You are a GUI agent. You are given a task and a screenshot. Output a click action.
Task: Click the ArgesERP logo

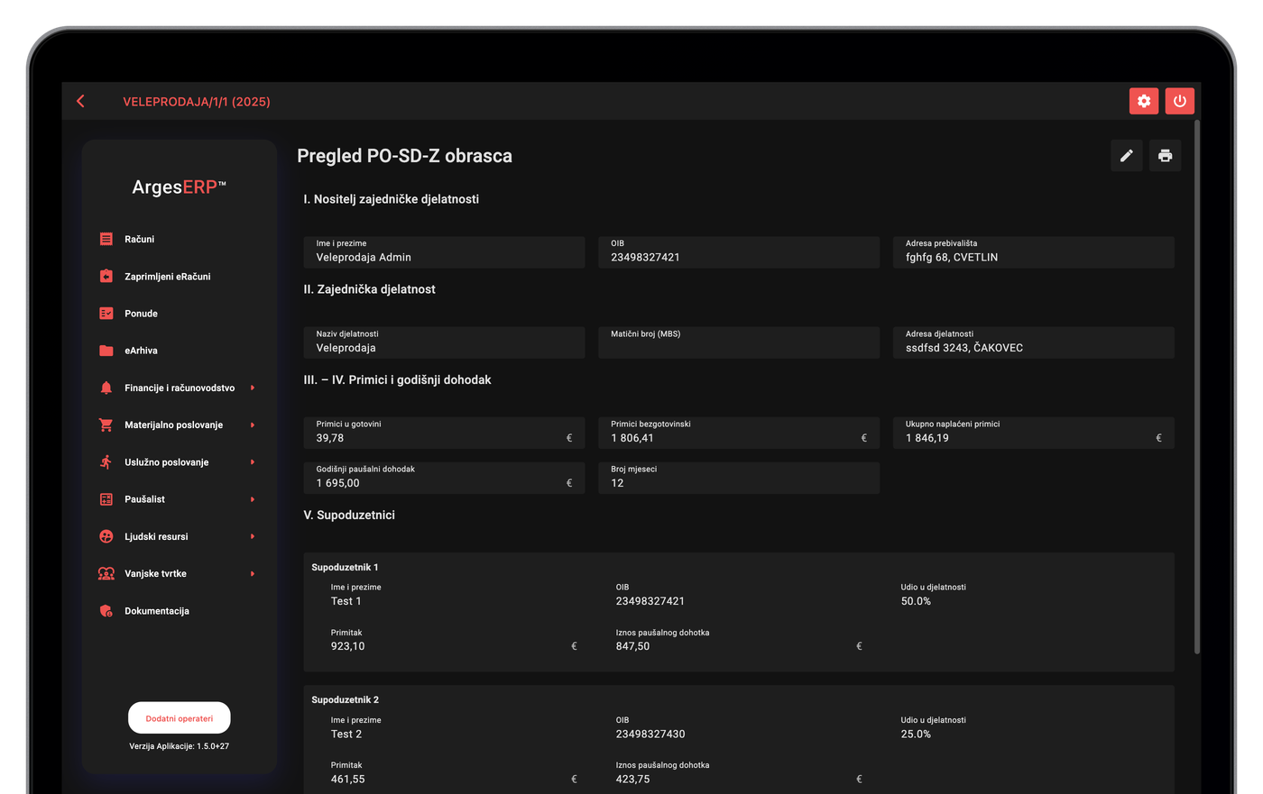tap(180, 187)
